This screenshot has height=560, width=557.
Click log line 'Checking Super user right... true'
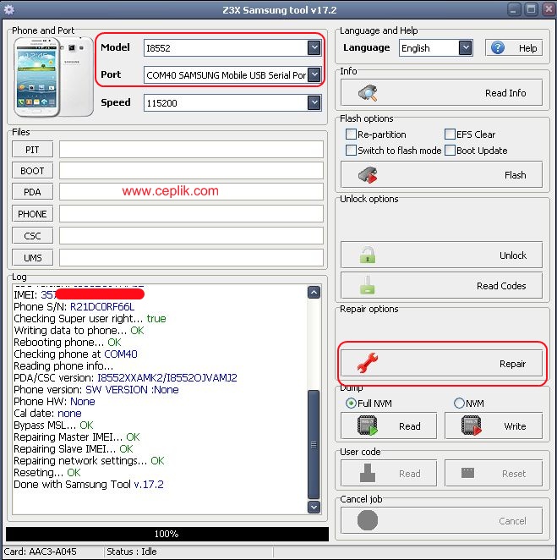[90, 319]
